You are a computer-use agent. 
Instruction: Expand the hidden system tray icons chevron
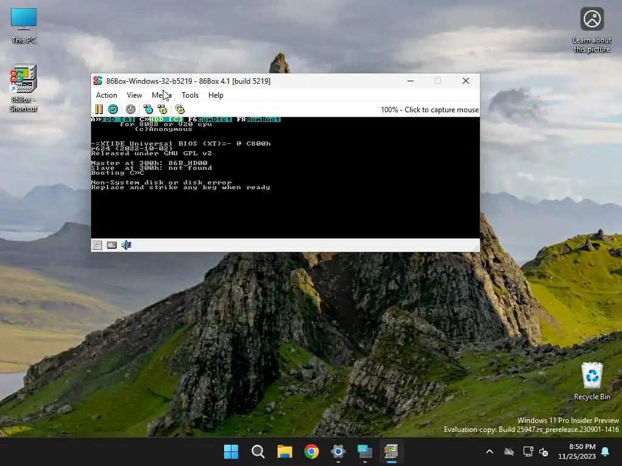tap(490, 451)
